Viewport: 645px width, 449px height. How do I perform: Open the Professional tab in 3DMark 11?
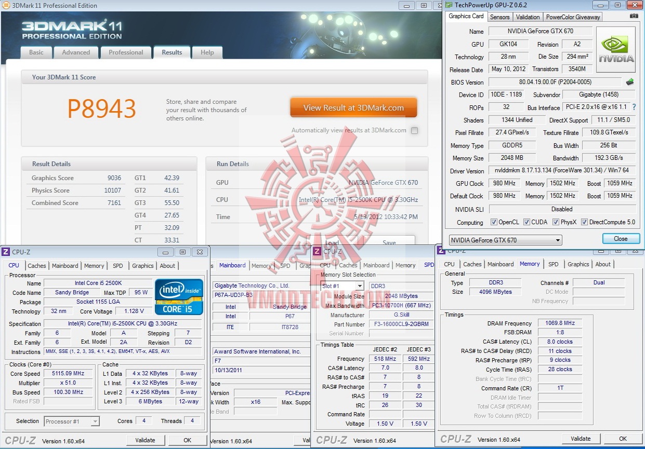(126, 52)
